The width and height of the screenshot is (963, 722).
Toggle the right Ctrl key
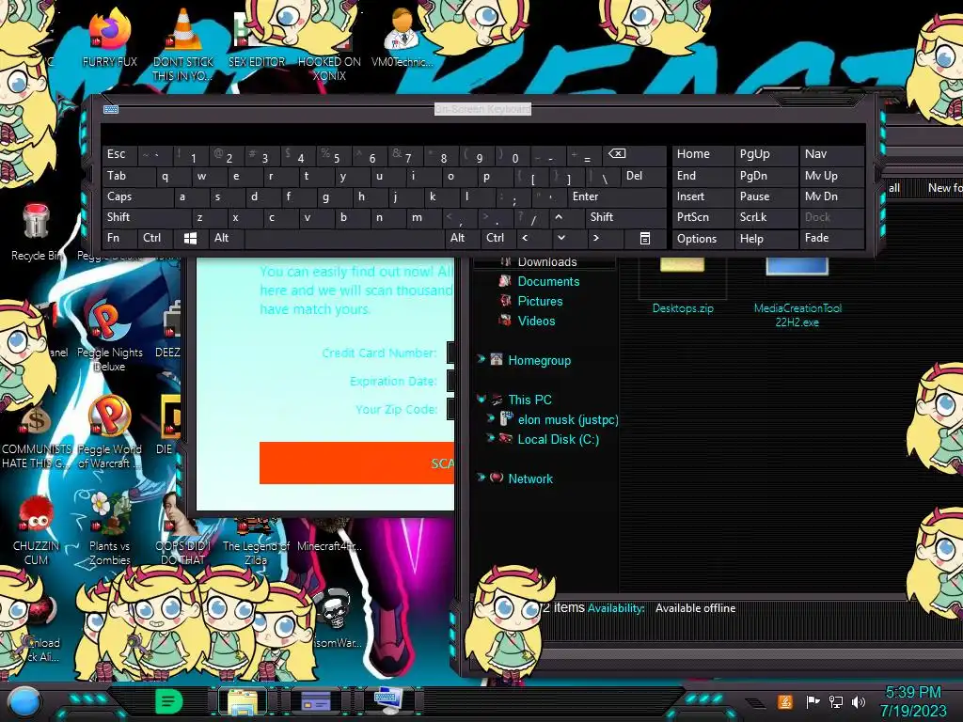coord(497,238)
